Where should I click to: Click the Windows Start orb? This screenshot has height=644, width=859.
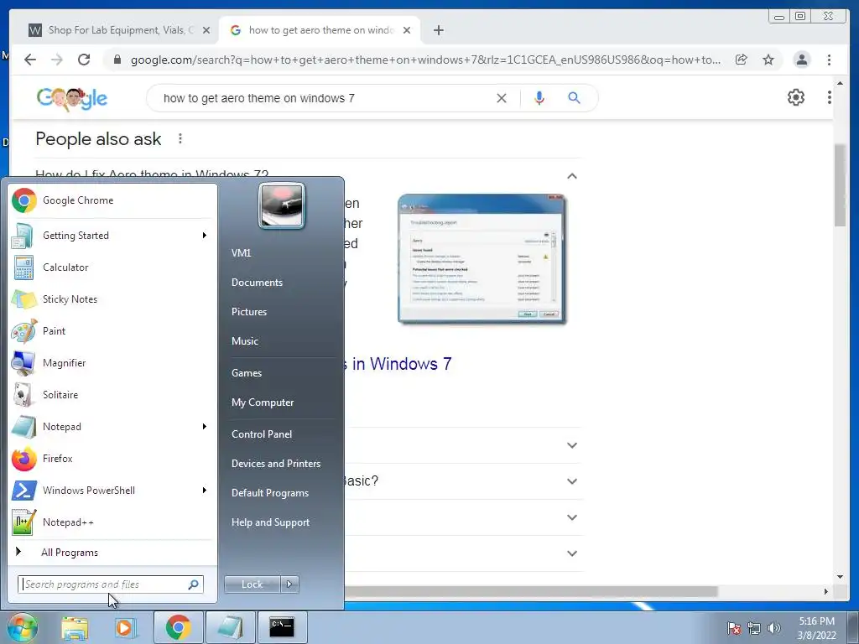tap(21, 627)
